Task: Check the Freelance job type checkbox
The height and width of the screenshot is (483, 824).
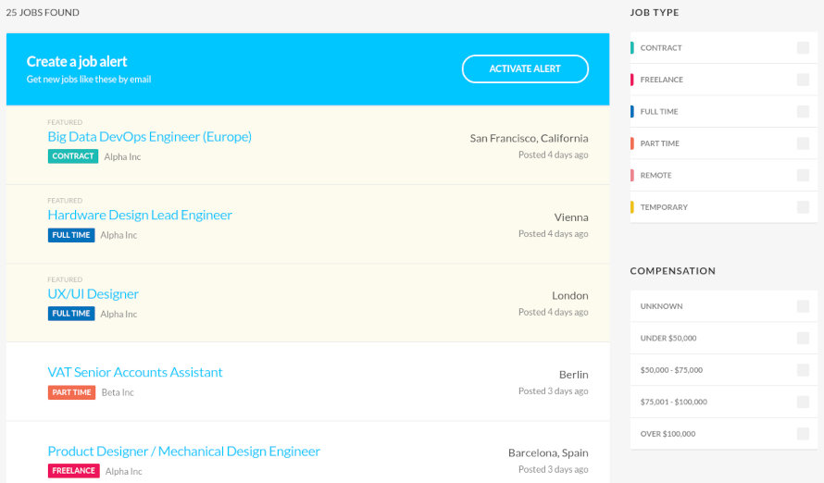Action: coord(803,80)
